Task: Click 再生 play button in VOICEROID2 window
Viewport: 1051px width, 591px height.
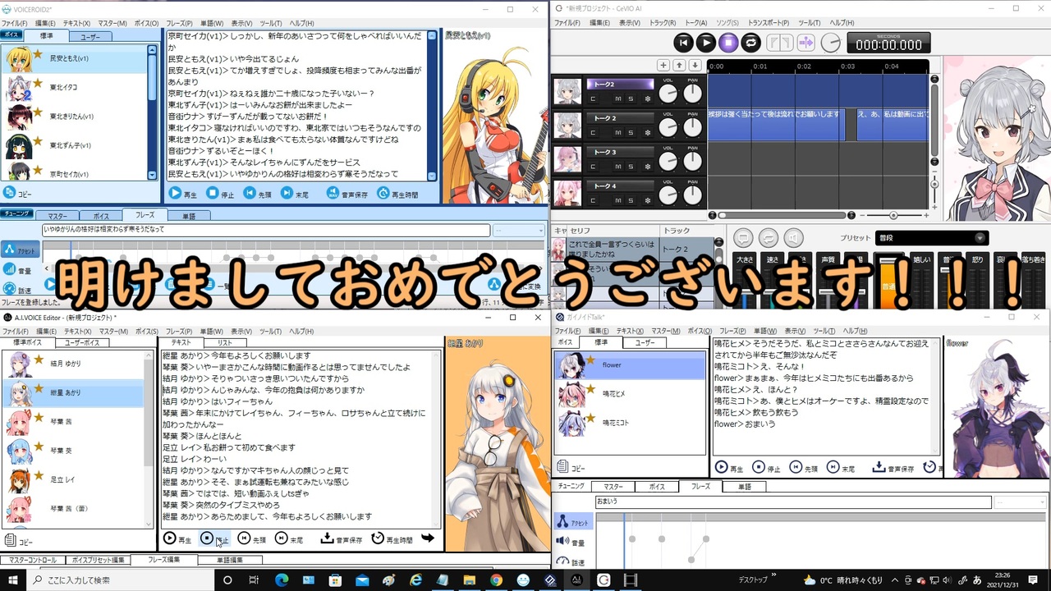Action: tap(182, 194)
